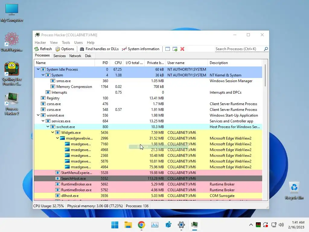
Task: Open the Options toolbar button
Action: 65,49
